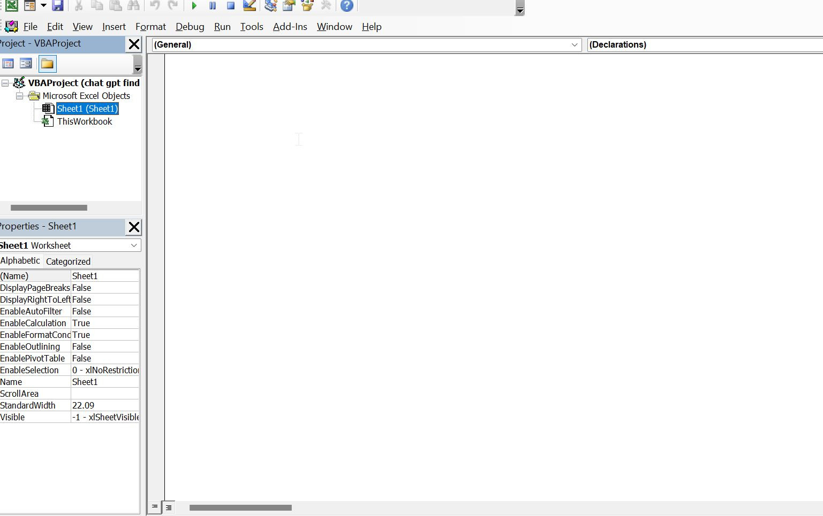Click the Copy toolbar icon
The image size is (823, 516).
coord(97,6)
